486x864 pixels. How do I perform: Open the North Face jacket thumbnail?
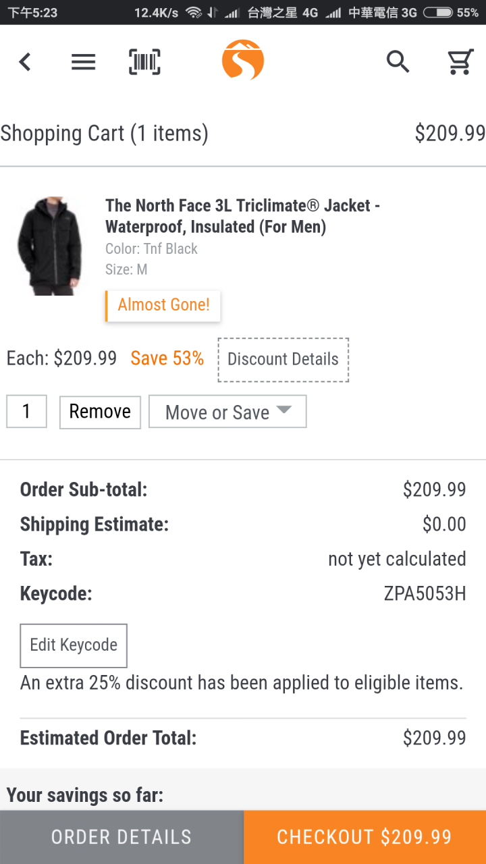point(49,246)
